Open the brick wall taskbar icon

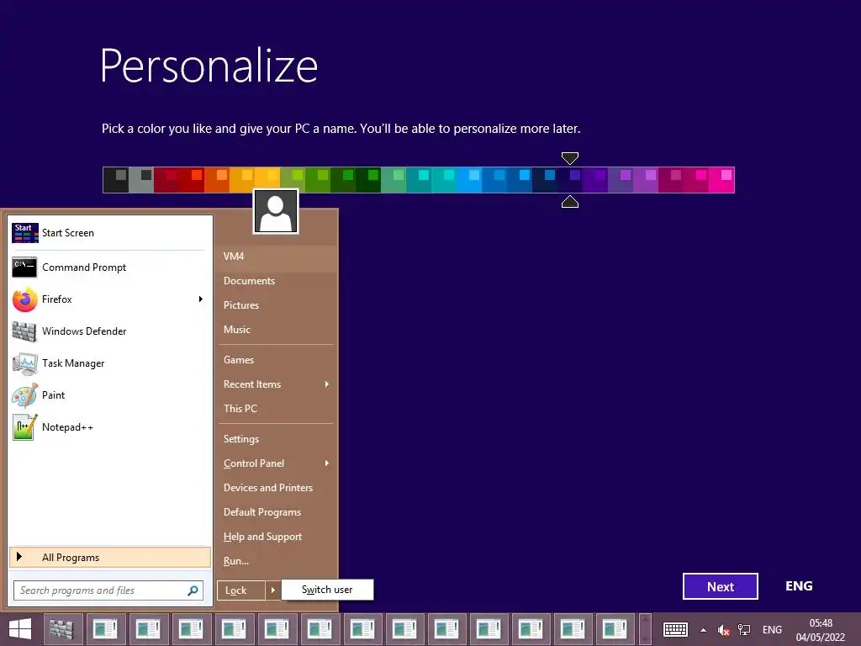[x=61, y=629]
